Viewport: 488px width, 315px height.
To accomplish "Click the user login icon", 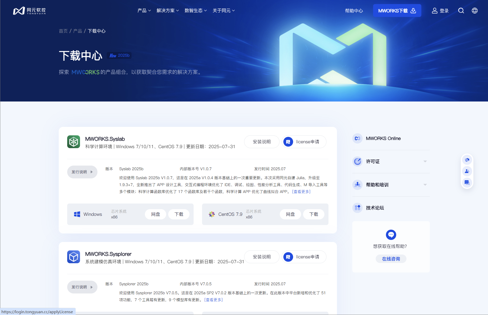I will coord(434,11).
